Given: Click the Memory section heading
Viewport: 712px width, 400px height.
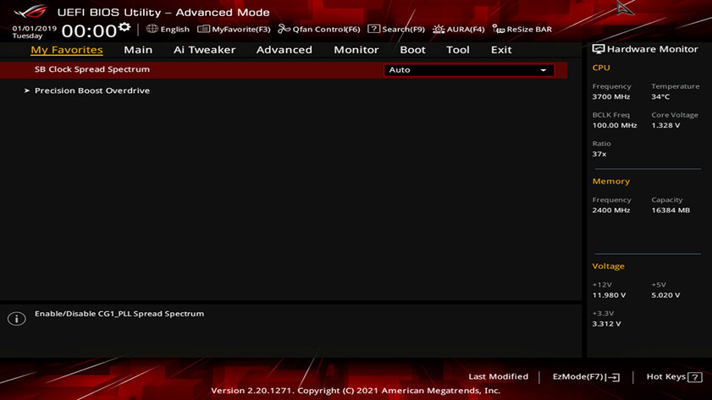Looking at the screenshot, I should tap(610, 181).
